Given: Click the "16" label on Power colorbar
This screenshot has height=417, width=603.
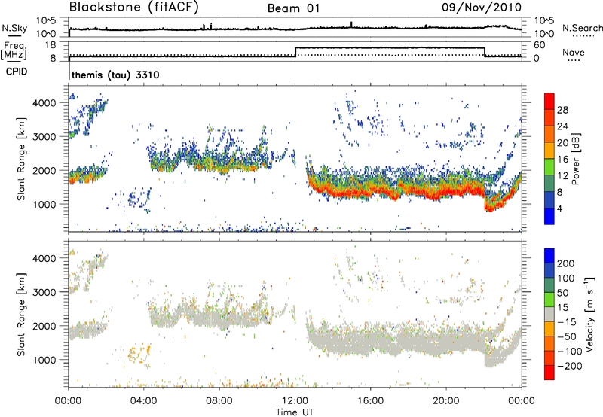Looking at the screenshot, I should [x=562, y=160].
